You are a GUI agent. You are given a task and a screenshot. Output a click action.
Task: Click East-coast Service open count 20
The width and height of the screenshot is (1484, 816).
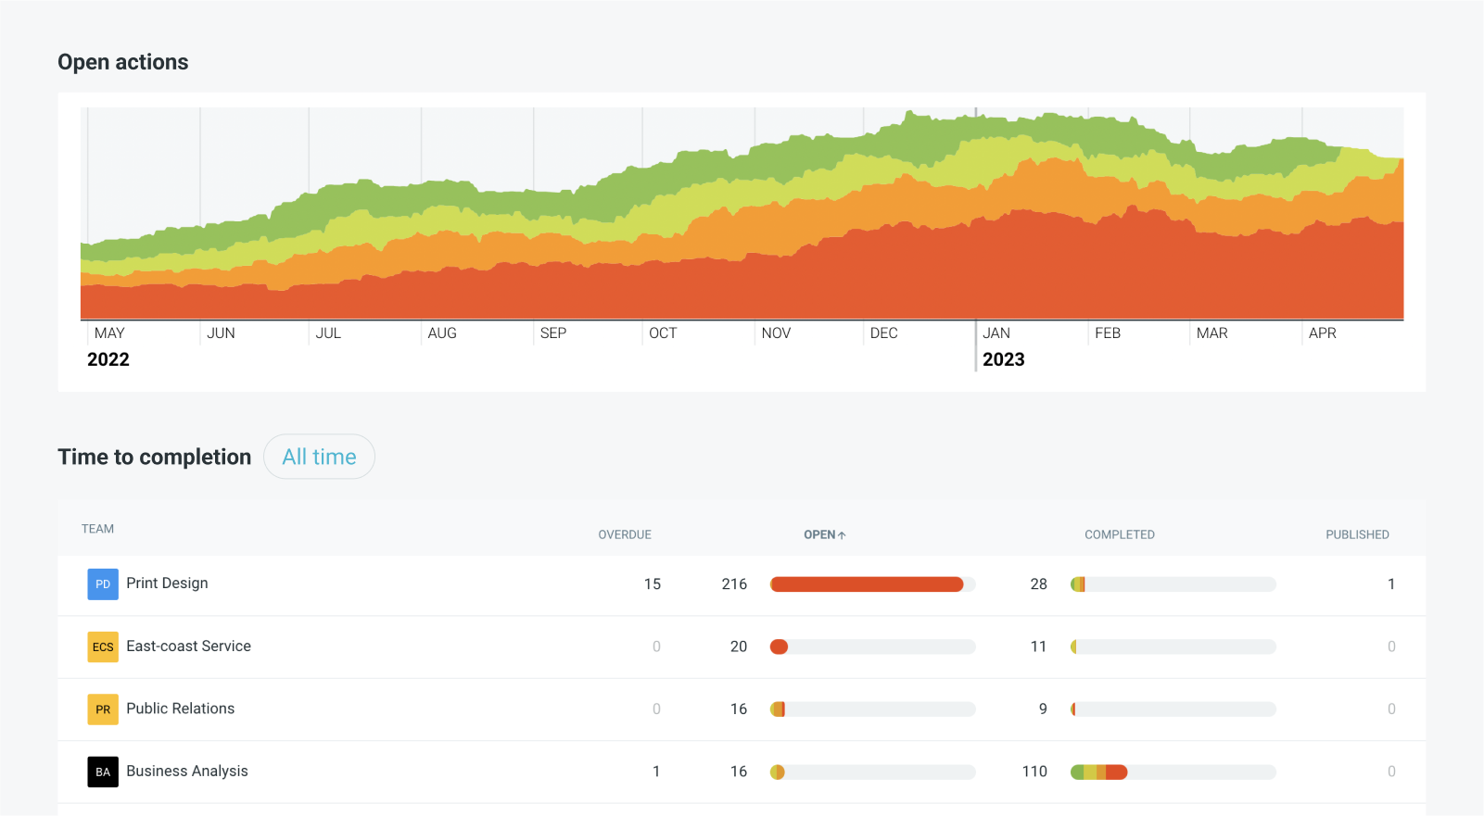coord(739,647)
